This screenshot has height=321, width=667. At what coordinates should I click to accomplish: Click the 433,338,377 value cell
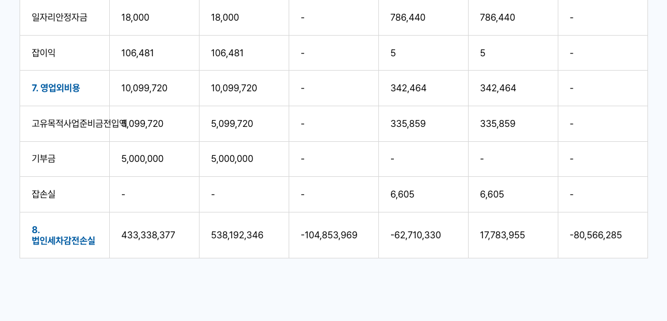point(148,235)
